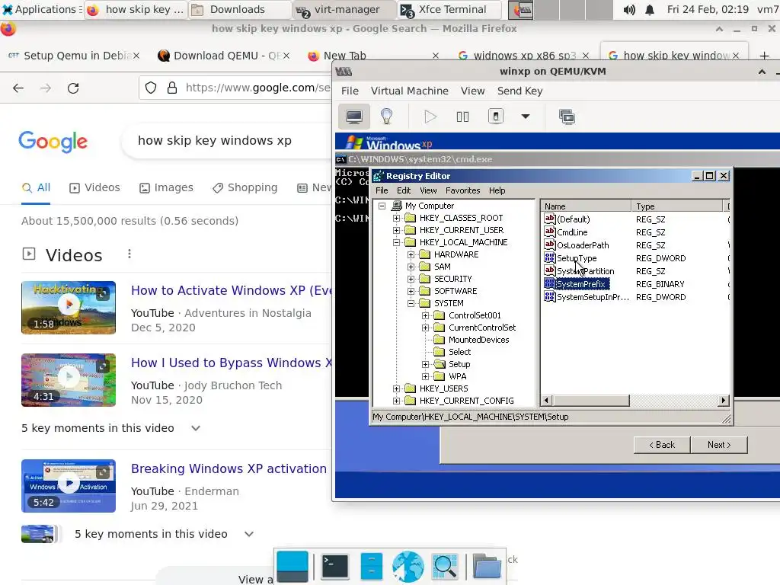Shut down the virtual machine icon
The image size is (780, 585).
tap(495, 117)
